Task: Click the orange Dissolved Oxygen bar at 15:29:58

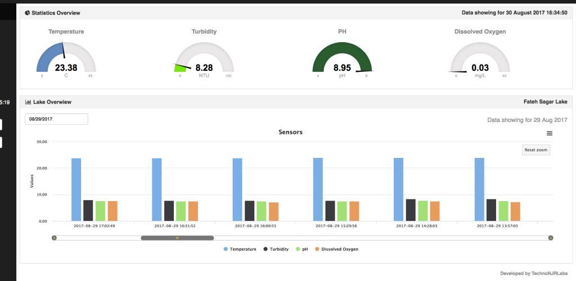Action: tap(354, 211)
